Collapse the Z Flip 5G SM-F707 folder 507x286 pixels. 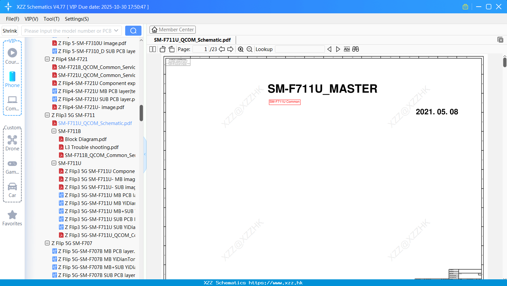[47, 243]
